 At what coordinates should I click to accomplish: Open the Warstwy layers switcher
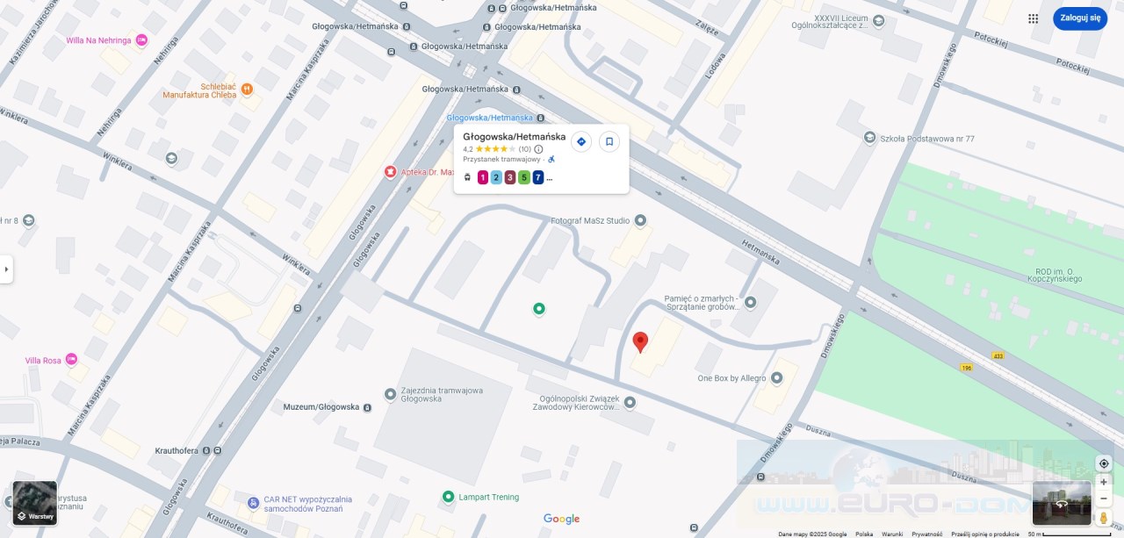(35, 504)
